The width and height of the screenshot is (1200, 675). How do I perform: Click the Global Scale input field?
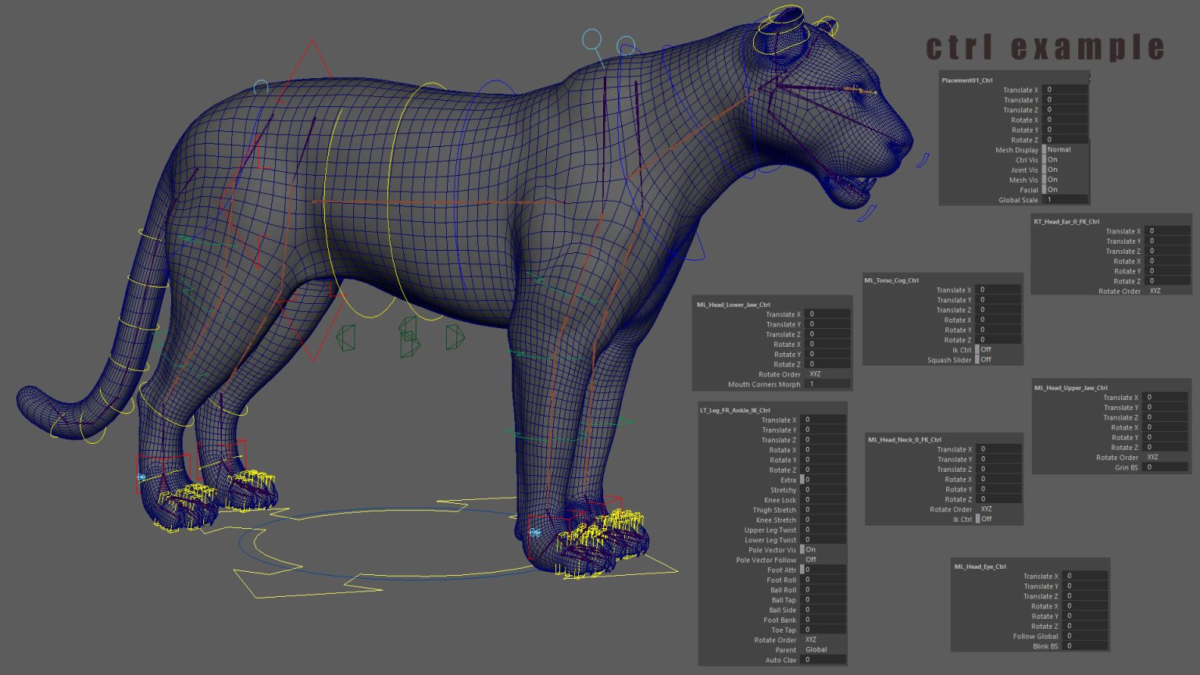pos(1064,200)
